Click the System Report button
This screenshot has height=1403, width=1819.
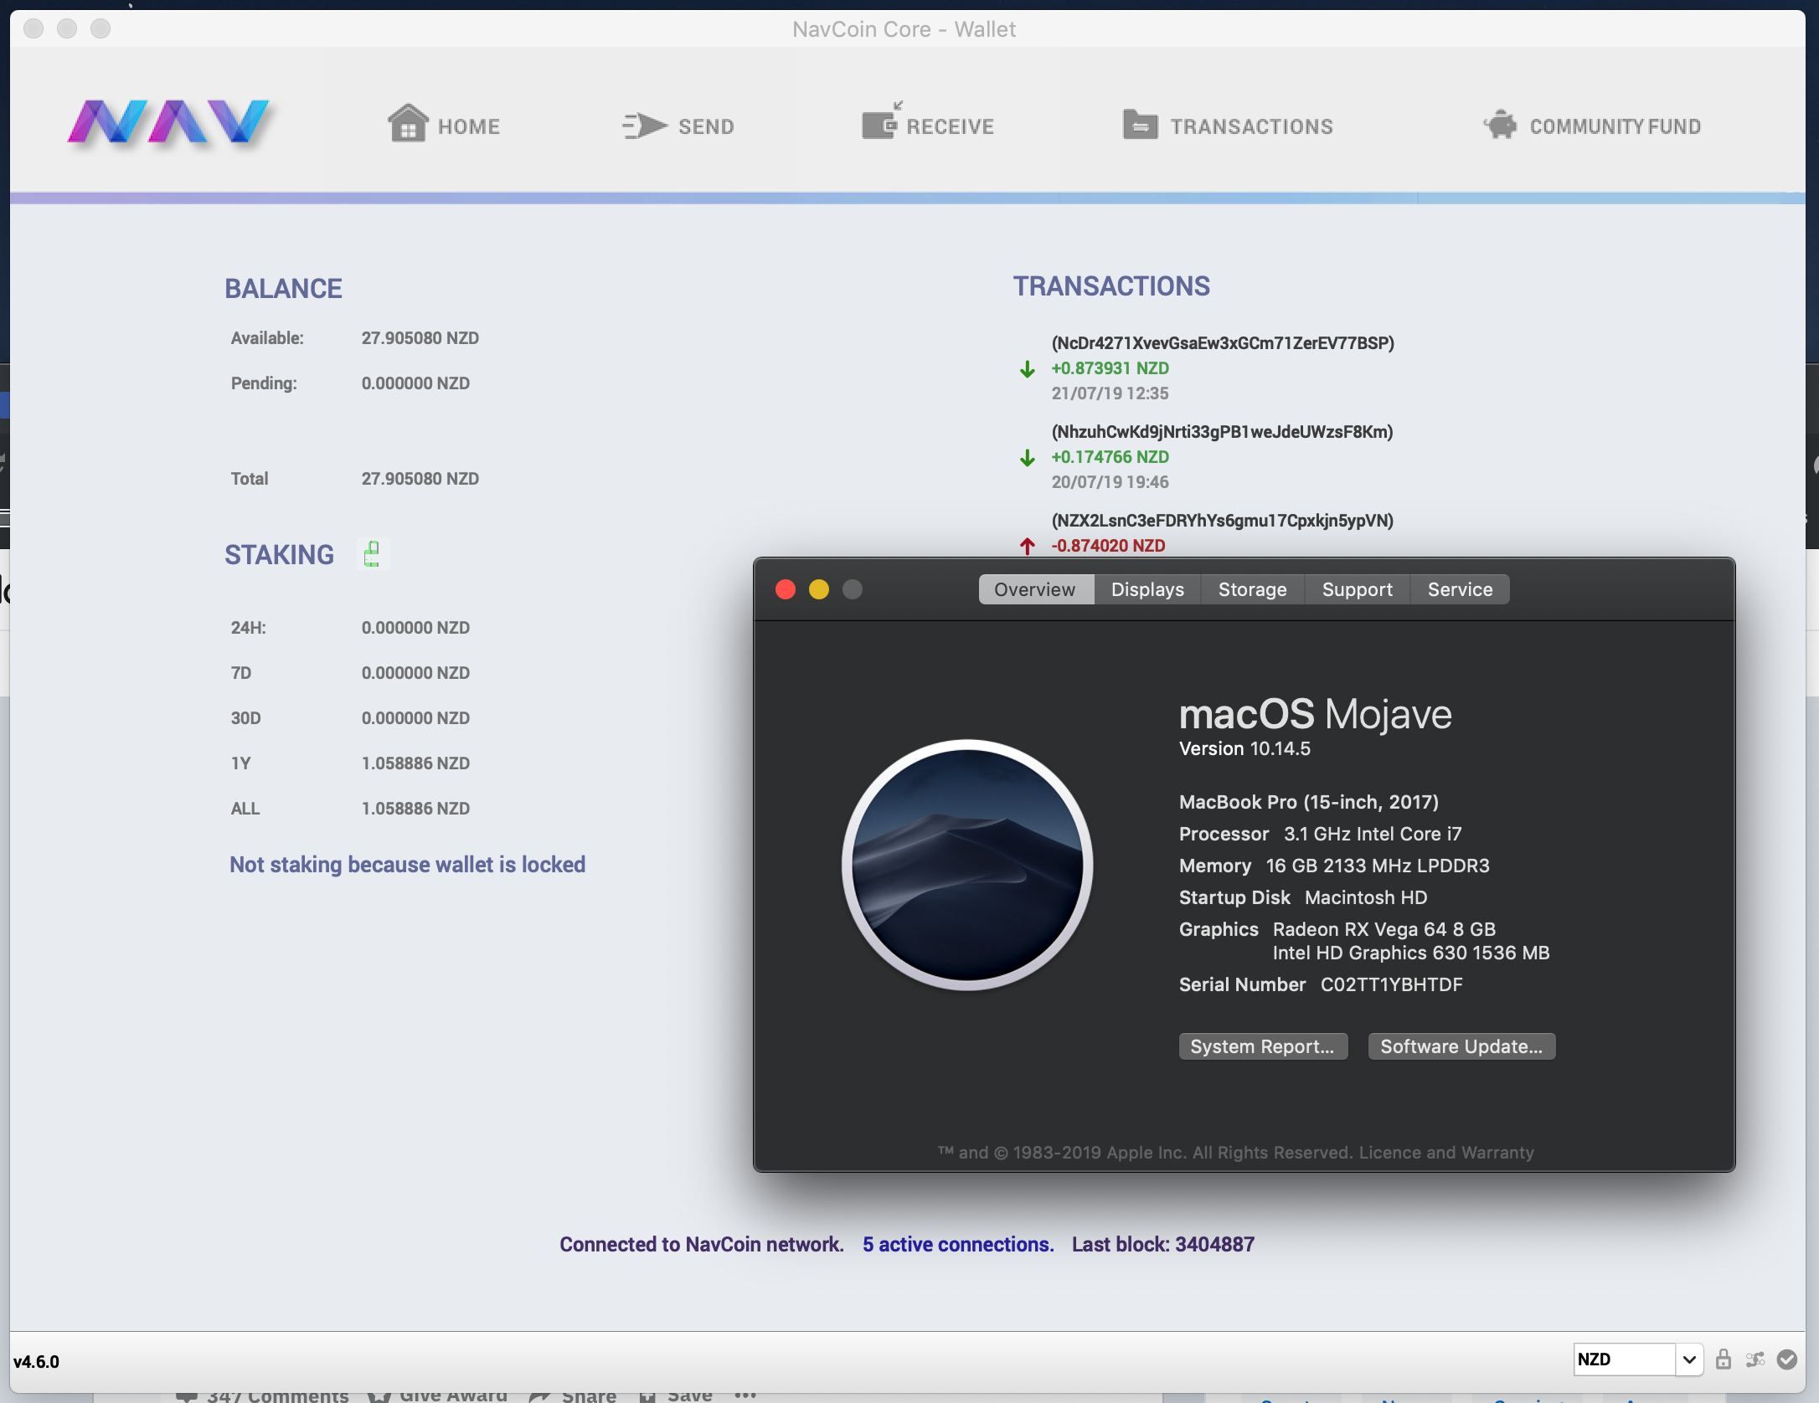click(x=1262, y=1046)
